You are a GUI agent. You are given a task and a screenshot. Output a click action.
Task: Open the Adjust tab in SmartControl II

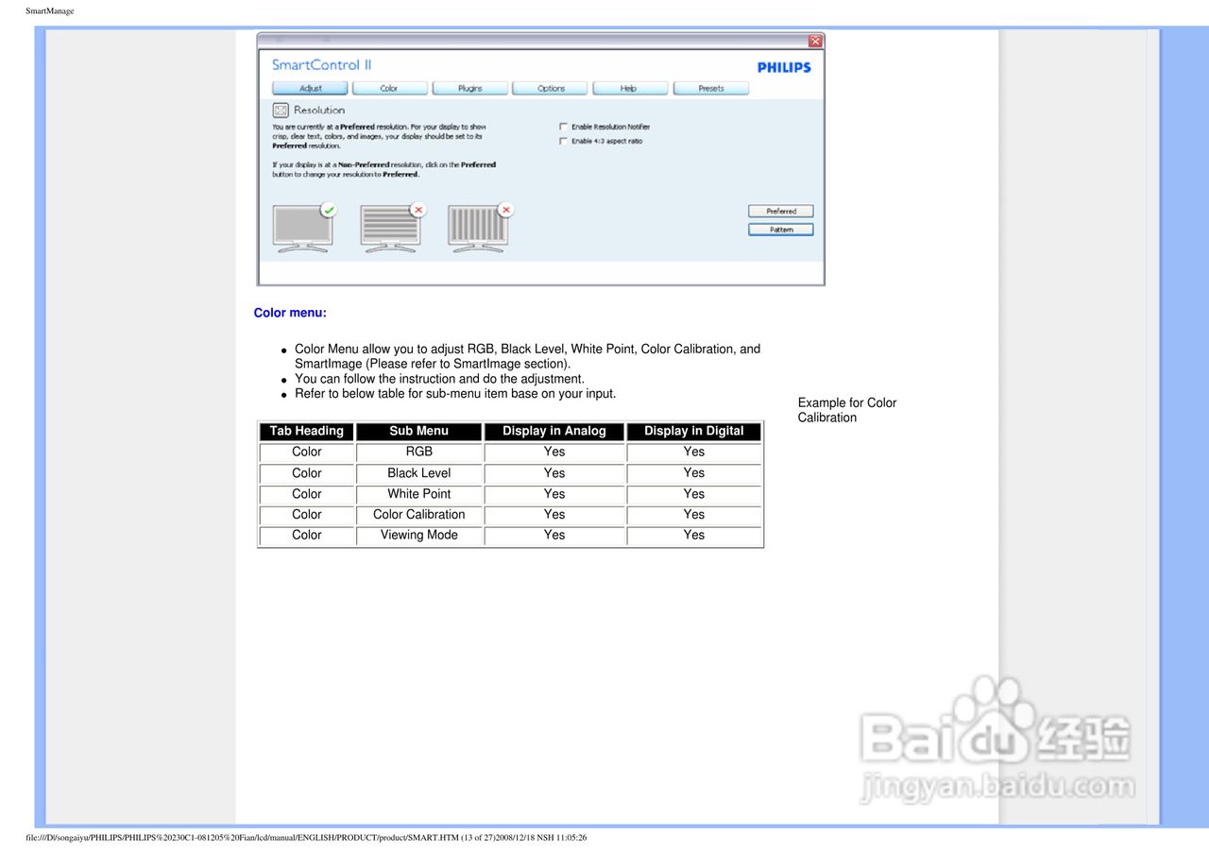[310, 89]
